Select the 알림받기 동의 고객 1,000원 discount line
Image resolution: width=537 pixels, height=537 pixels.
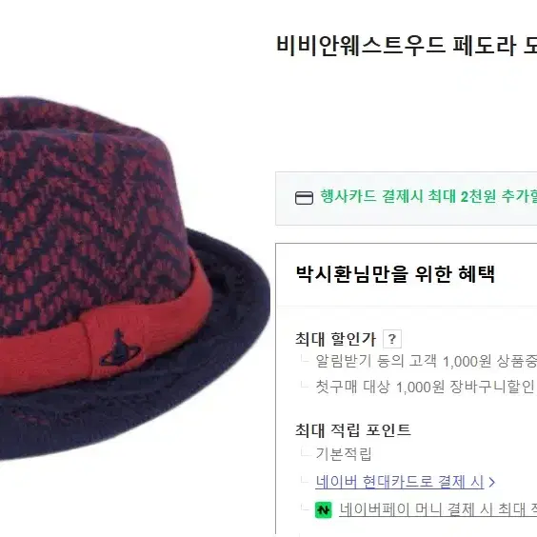click(426, 361)
